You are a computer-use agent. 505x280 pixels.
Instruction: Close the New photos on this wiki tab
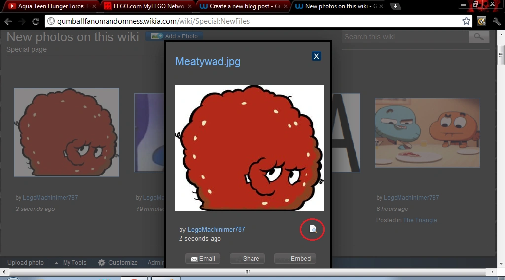point(381,6)
